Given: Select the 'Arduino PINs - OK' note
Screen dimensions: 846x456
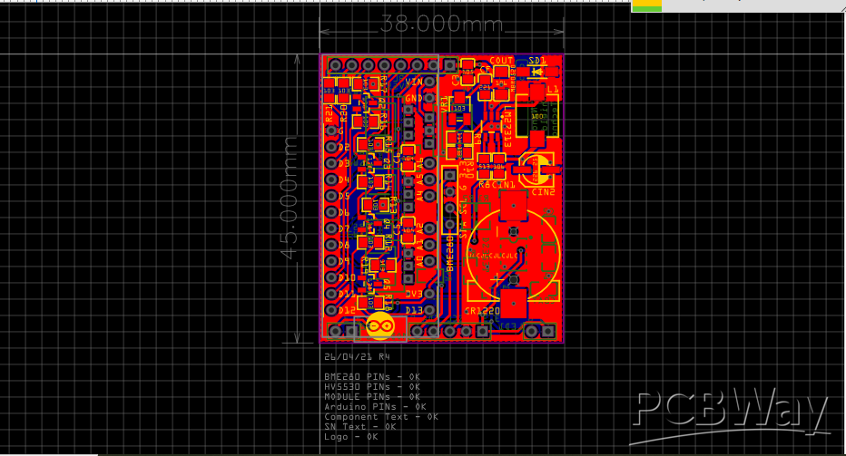Looking at the screenshot, I should (x=375, y=406).
